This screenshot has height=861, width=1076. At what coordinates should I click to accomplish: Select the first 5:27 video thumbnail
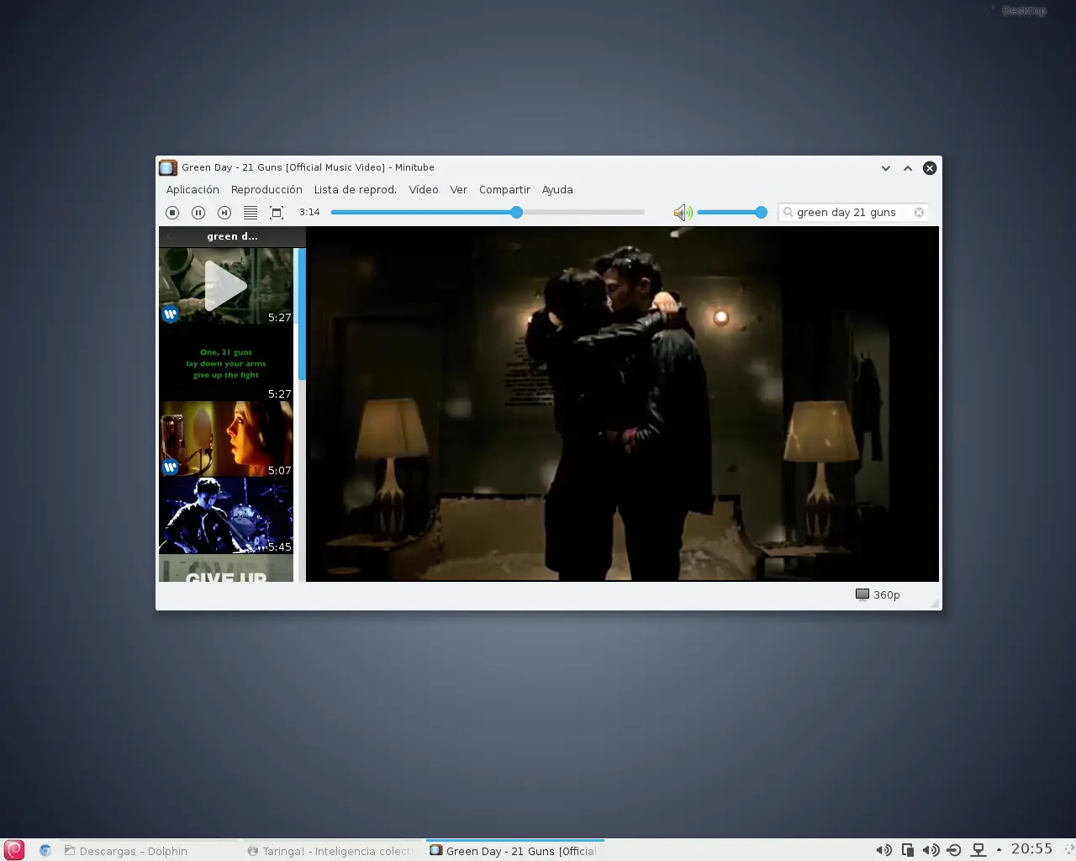(x=226, y=286)
